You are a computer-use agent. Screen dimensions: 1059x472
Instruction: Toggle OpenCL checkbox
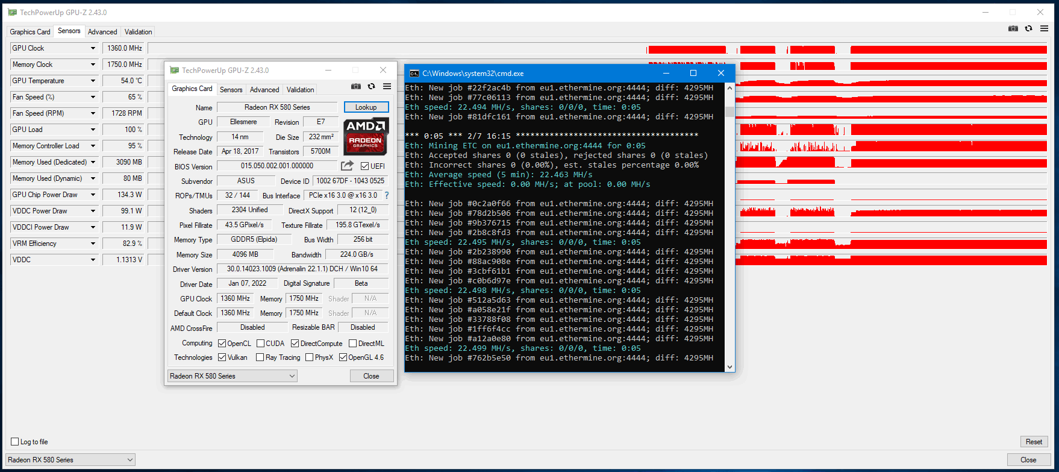pos(222,343)
